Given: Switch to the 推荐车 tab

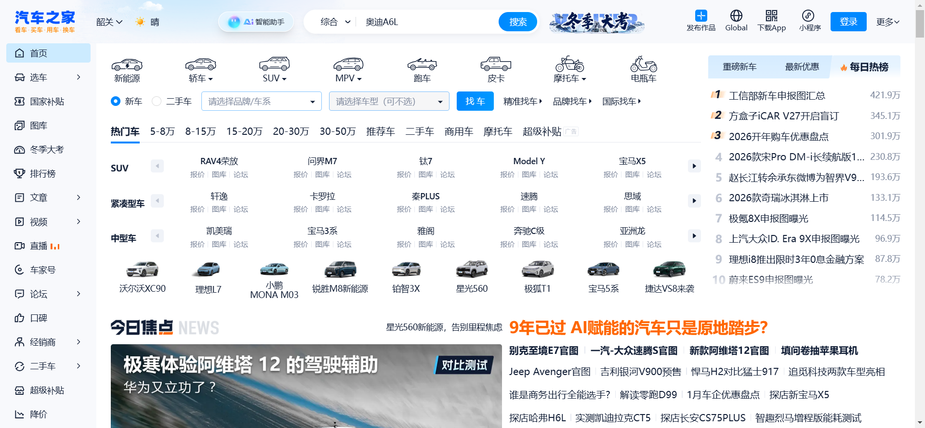Looking at the screenshot, I should [381, 131].
